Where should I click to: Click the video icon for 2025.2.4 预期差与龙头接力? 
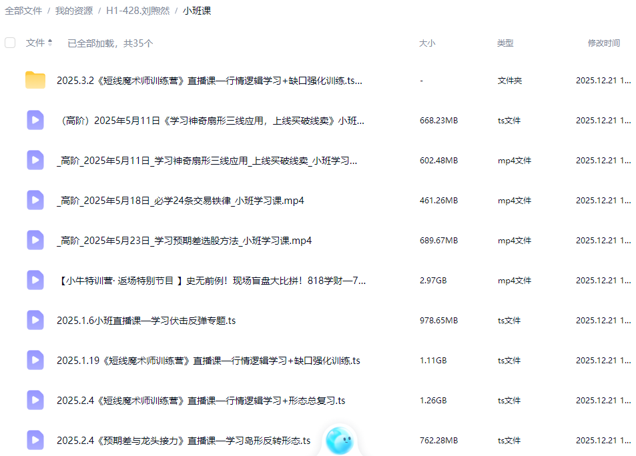click(x=35, y=440)
